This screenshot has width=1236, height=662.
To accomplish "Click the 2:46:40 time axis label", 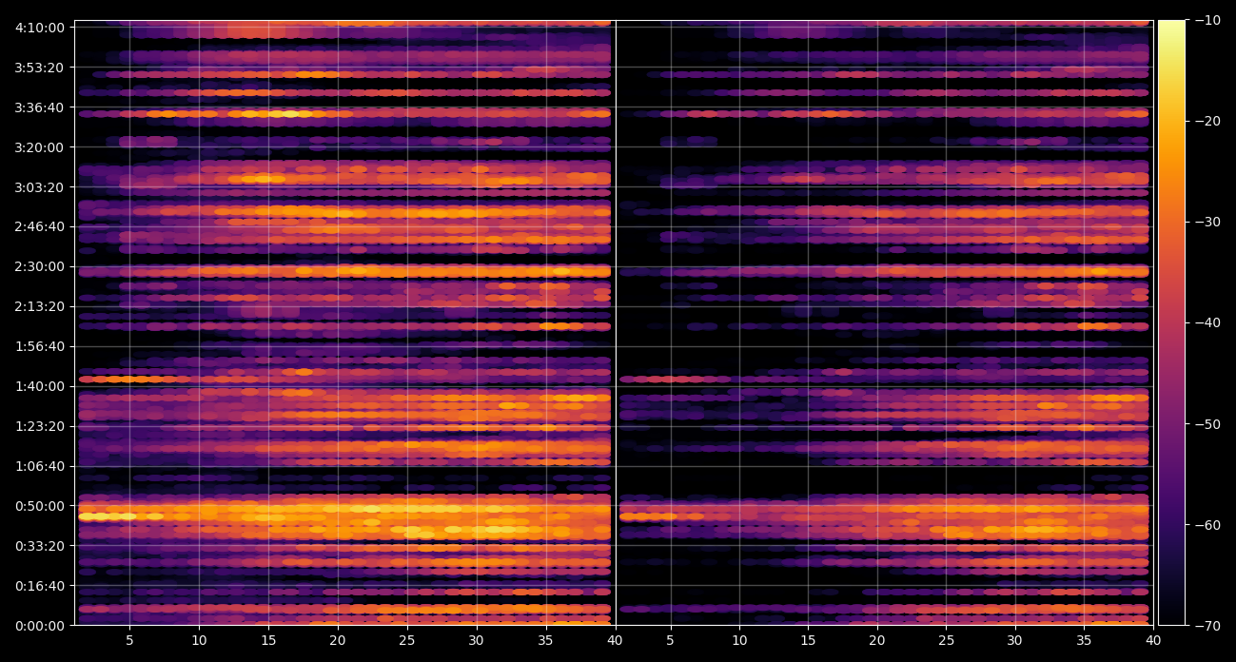I will [40, 226].
